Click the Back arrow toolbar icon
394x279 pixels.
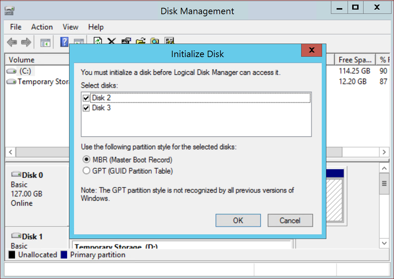[12, 43]
